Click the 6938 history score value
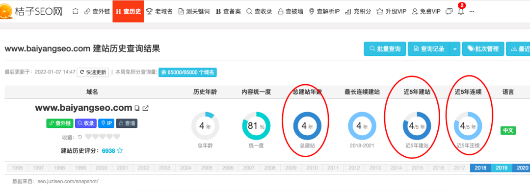This screenshot has width=530, height=192. [x=108, y=150]
